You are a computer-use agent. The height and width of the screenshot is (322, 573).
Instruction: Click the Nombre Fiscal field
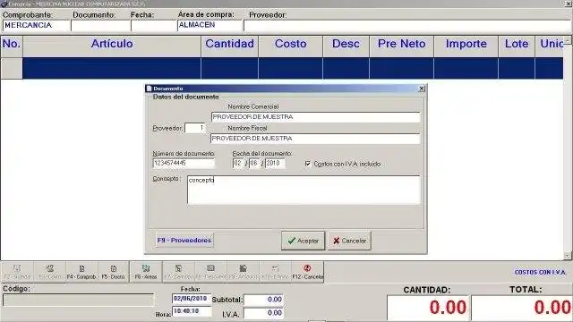point(315,139)
